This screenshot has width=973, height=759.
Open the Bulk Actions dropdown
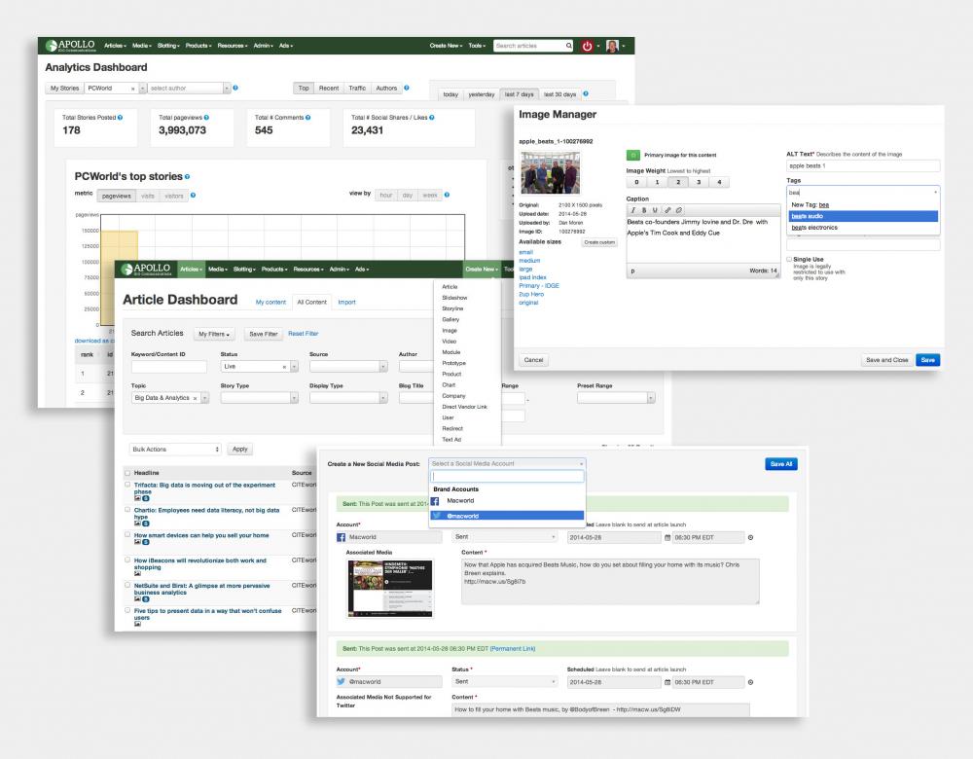point(175,450)
